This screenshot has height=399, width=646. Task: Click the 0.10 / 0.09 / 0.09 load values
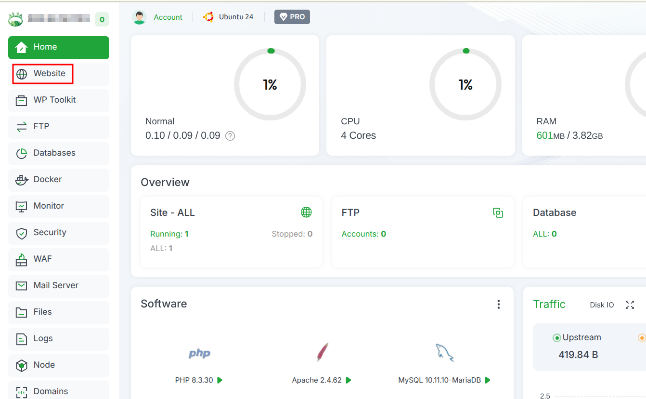pos(183,136)
